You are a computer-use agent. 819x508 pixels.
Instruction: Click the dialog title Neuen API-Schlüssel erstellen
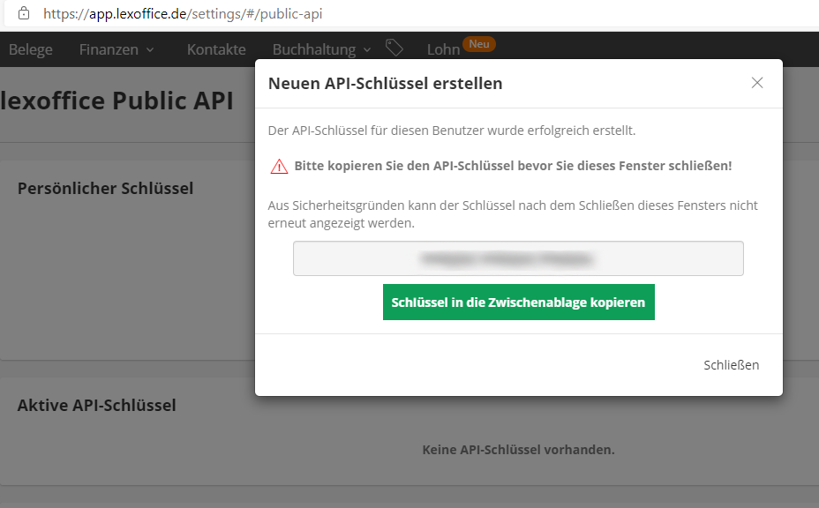pyautogui.click(x=386, y=82)
